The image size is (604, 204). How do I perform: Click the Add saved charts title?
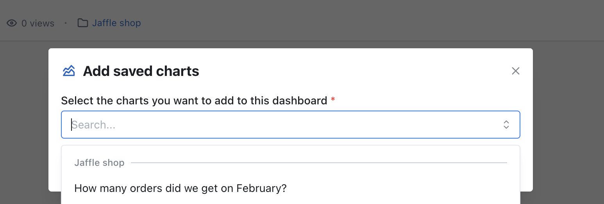pyautogui.click(x=141, y=71)
